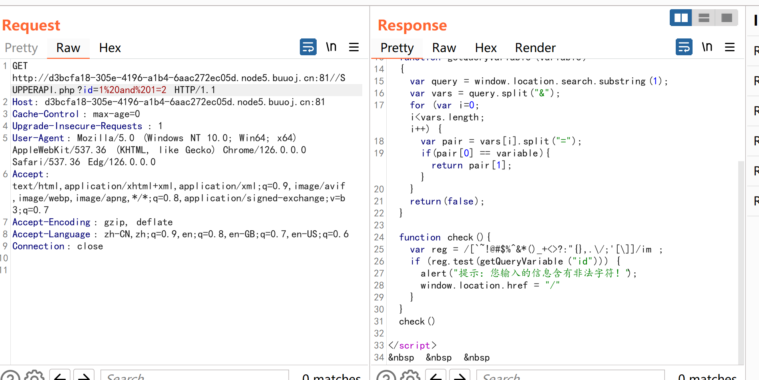Open the Response panel hamburger menu
Screen dimensions: 759x380
click(730, 47)
